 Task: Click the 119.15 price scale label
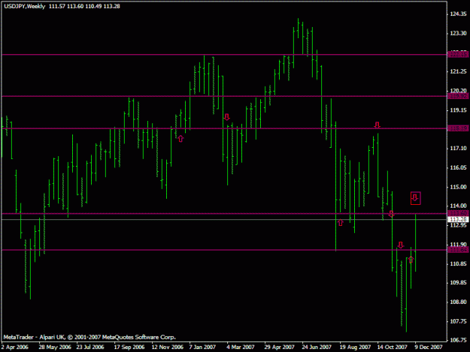[x=458, y=110]
